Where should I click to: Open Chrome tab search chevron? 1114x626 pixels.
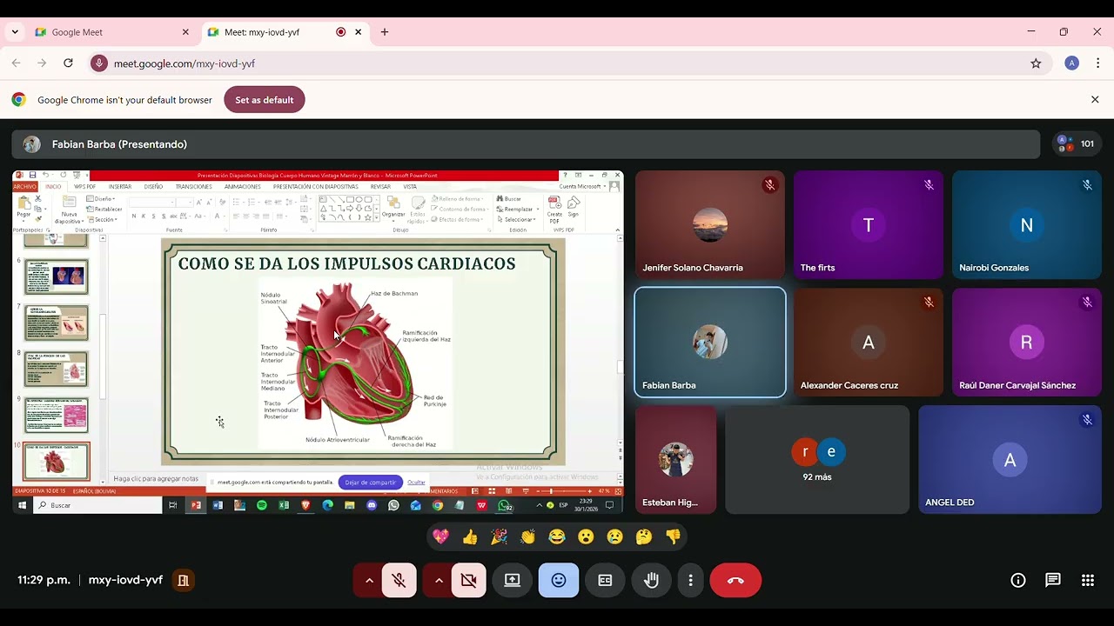(15, 32)
